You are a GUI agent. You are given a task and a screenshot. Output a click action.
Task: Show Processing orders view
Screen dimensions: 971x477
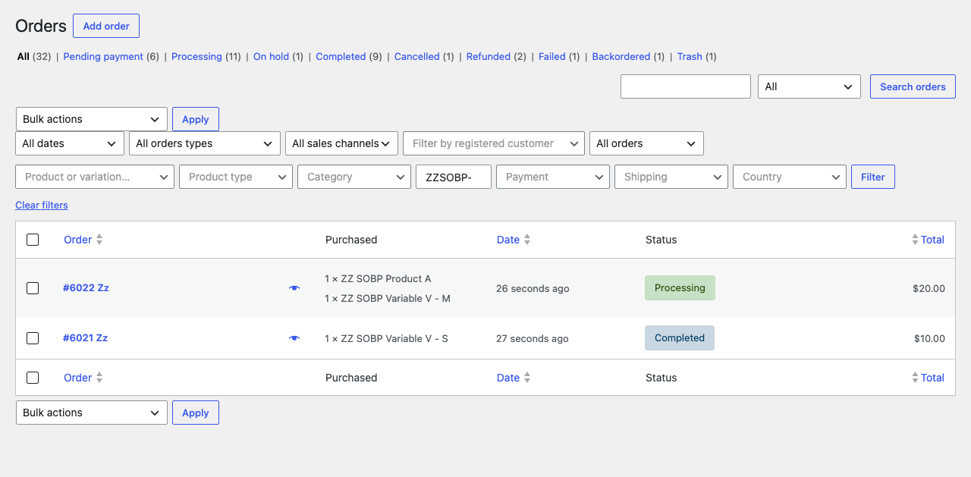(196, 57)
